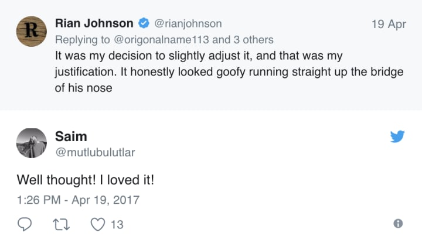Click the 19 Apr date link
422x243 pixels.
point(389,25)
